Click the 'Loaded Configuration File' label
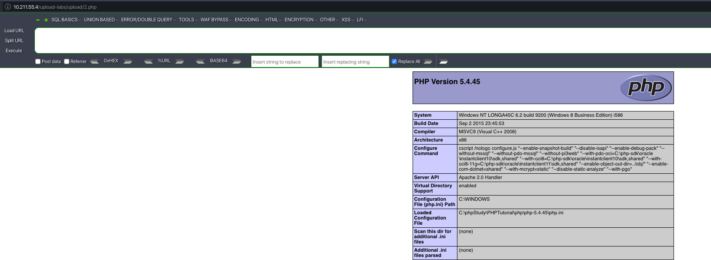 click(430, 218)
